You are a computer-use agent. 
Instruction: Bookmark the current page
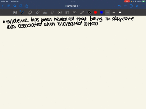click(x=21, y=6)
